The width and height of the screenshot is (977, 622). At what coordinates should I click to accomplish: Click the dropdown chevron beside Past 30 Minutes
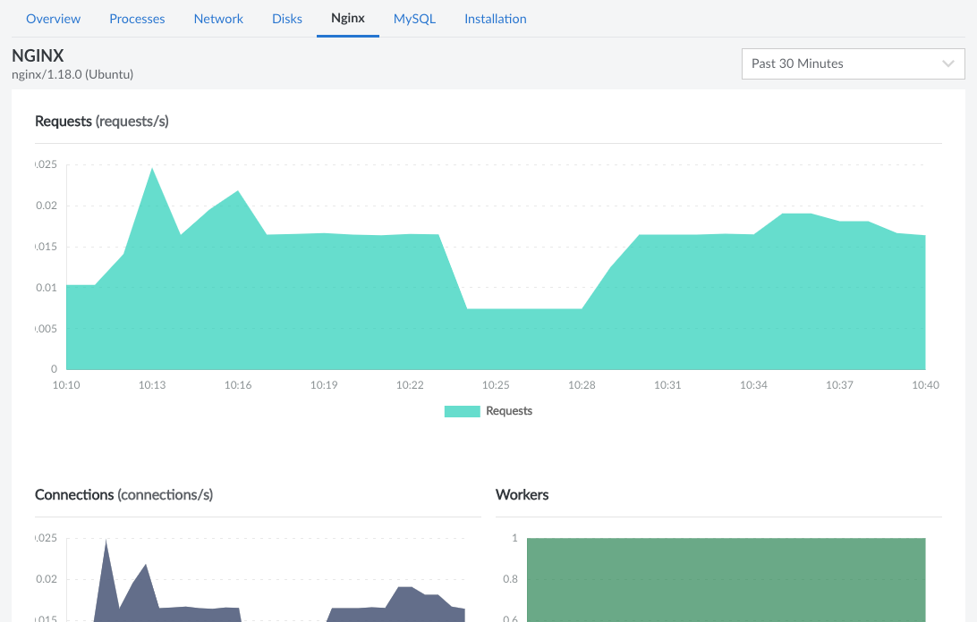948,63
